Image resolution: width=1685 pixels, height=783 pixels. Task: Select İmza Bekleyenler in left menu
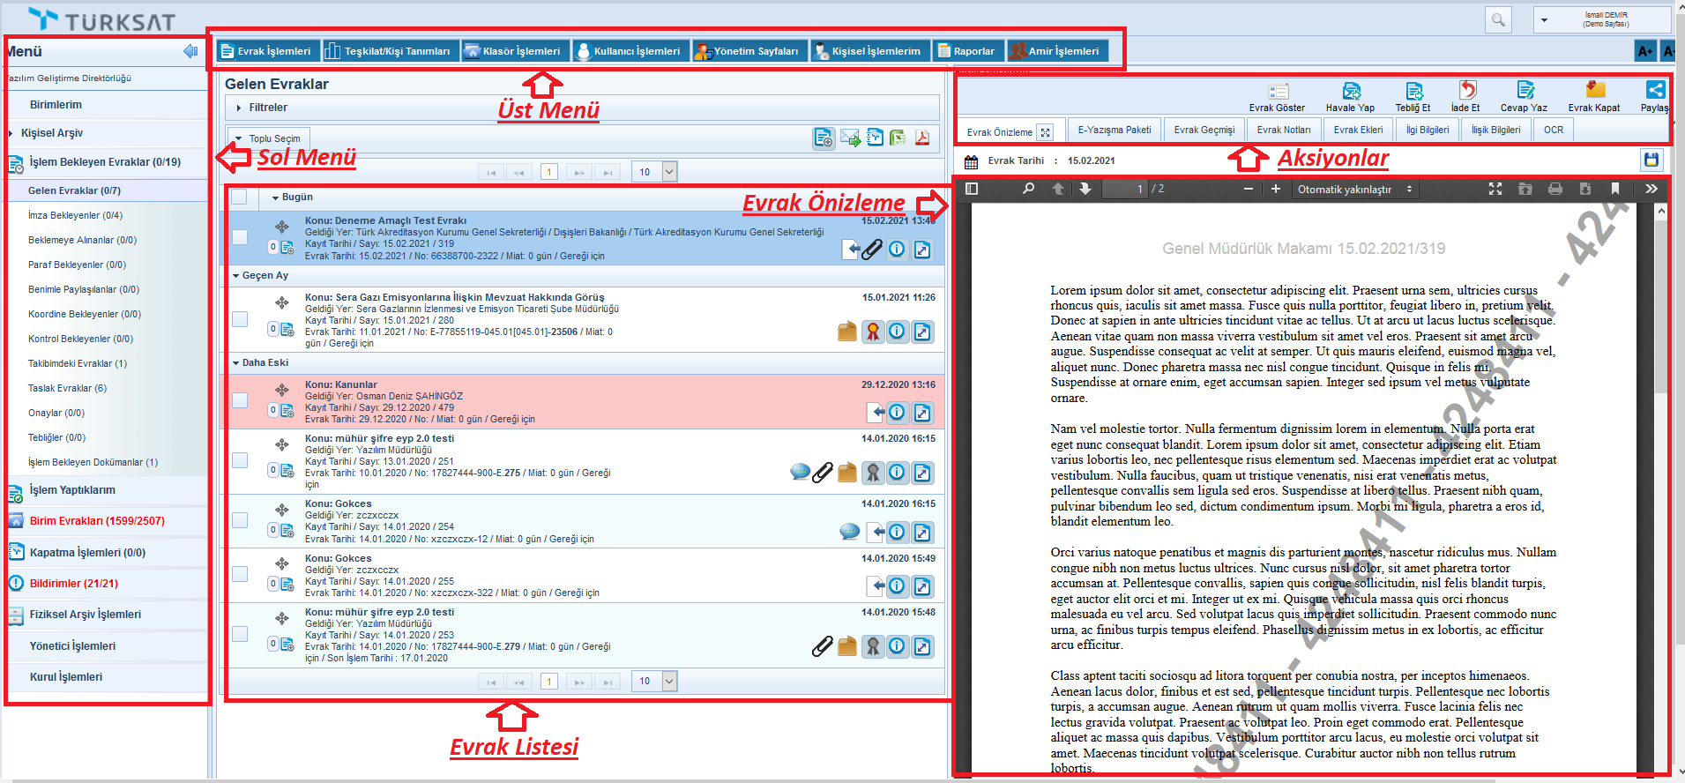75,215
